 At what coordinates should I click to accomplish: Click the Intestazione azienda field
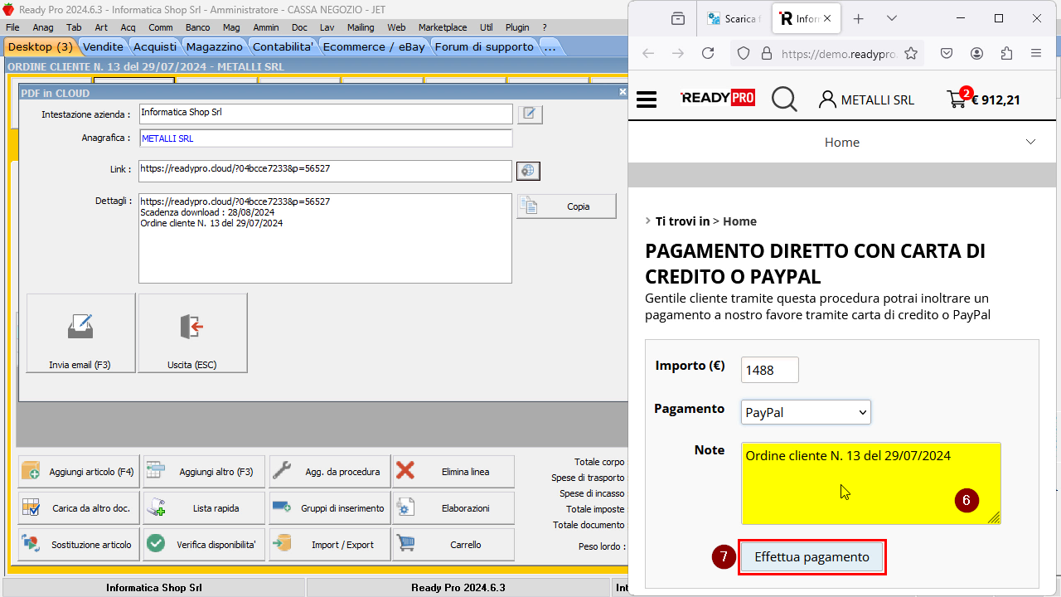tap(326, 114)
